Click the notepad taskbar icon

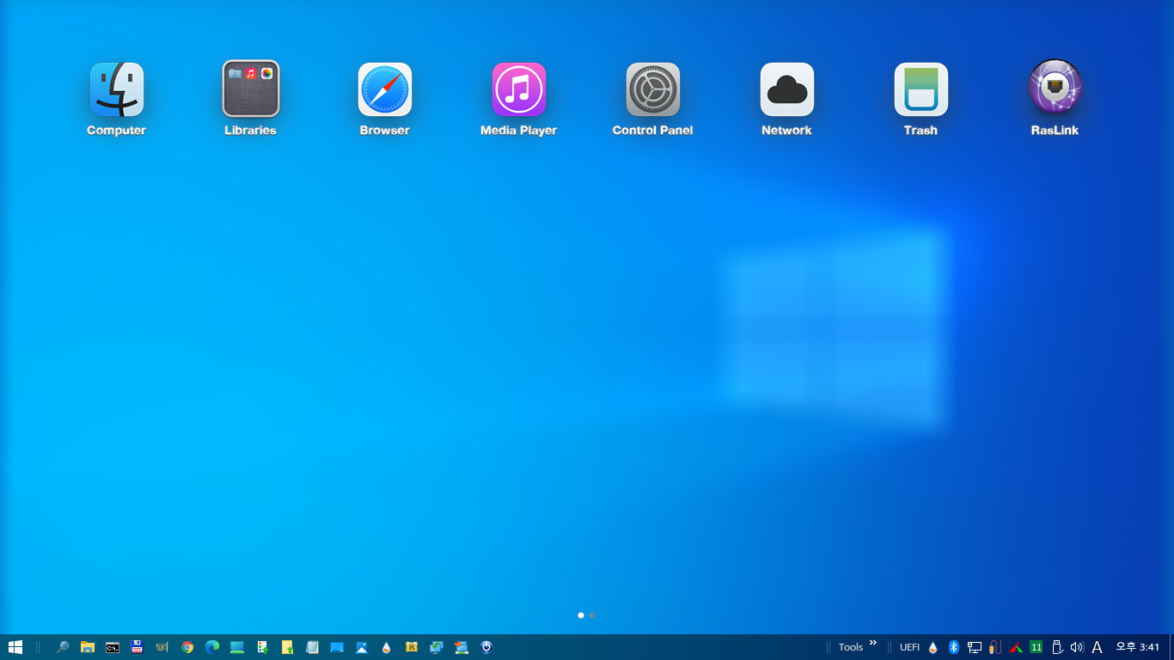[x=312, y=647]
